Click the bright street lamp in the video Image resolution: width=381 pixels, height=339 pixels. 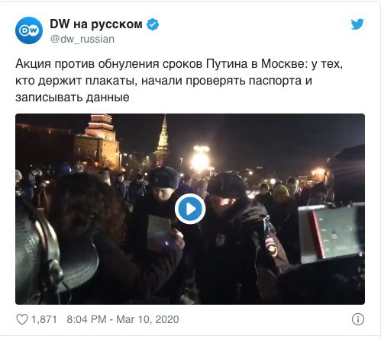(201, 158)
